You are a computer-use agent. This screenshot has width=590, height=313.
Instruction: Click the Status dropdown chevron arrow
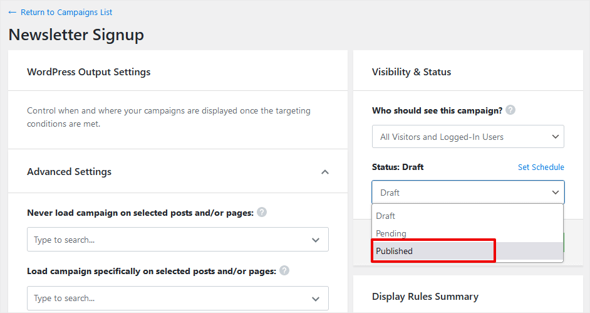point(555,193)
